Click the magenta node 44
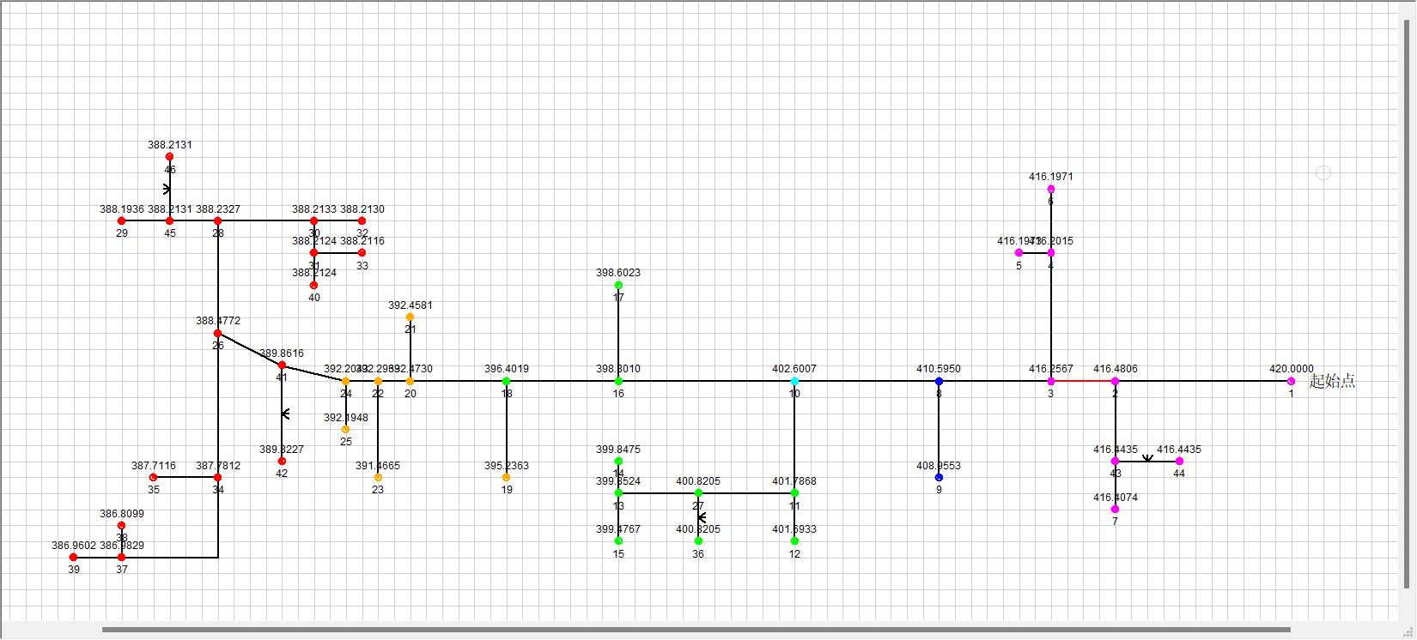 pyautogui.click(x=1179, y=461)
